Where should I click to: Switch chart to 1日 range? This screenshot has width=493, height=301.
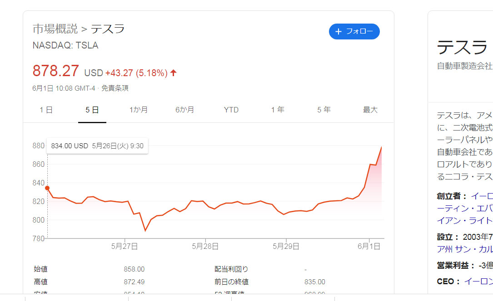pyautogui.click(x=46, y=110)
